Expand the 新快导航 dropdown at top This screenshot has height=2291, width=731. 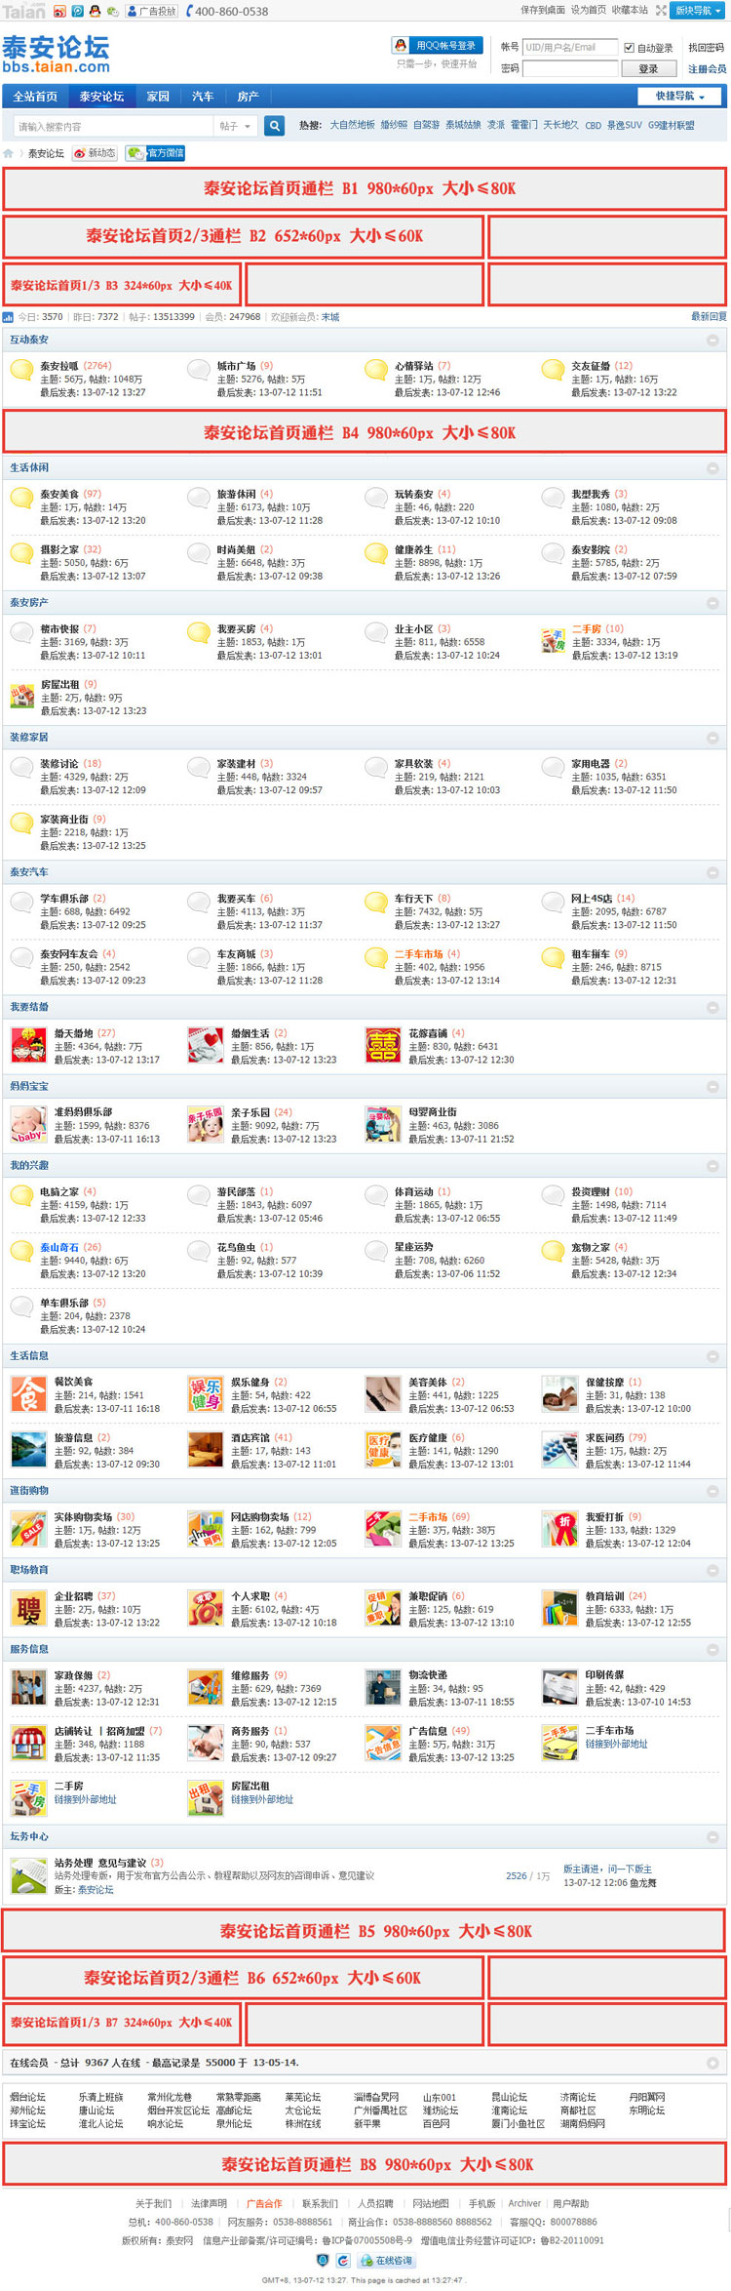point(698,11)
